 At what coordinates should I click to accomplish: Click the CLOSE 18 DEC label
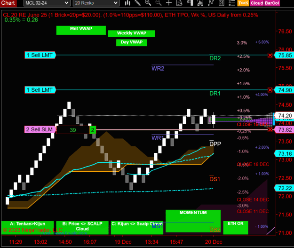click(253, 164)
